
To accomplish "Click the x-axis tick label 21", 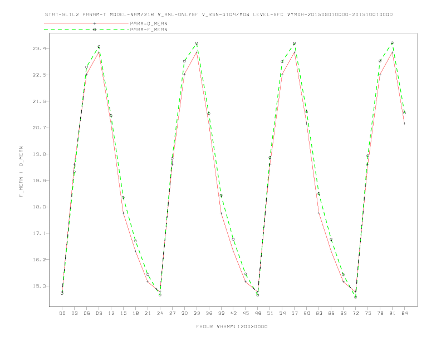I will click(x=148, y=313).
